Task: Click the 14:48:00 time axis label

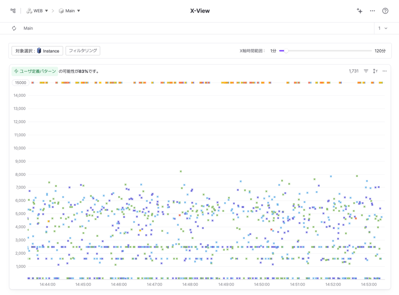Action: click(190, 285)
